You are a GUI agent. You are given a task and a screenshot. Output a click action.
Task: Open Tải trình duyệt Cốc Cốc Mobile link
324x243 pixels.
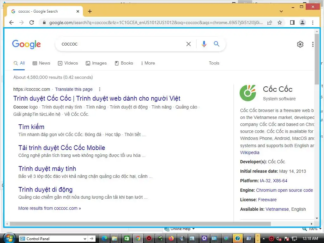coord(62,148)
